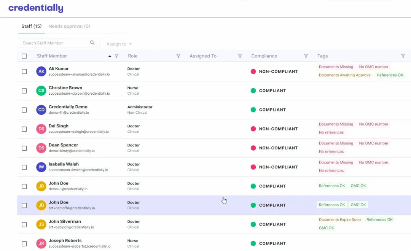
Task: Toggle the select-all header checkbox
Action: click(x=24, y=56)
